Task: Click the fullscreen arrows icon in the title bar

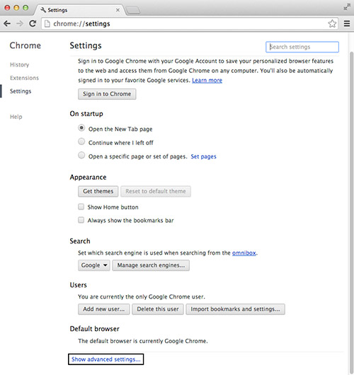Action: click(x=347, y=7)
